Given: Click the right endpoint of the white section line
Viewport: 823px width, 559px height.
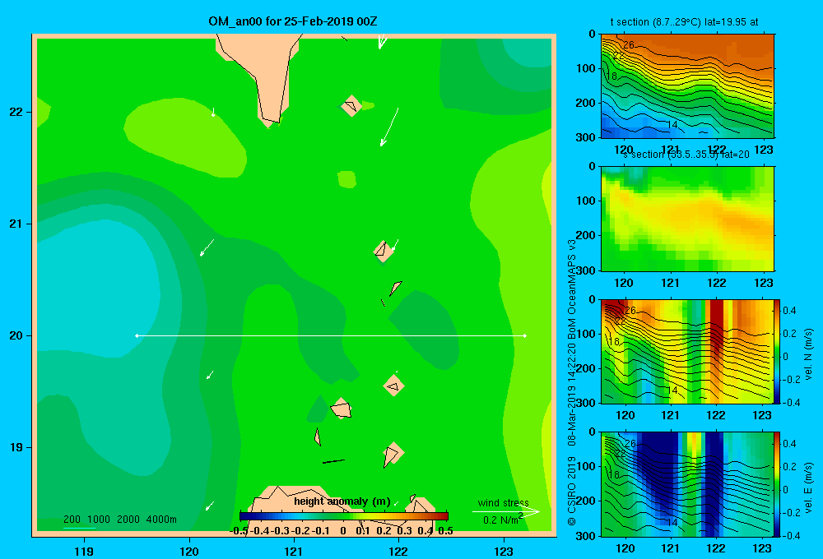Looking at the screenshot, I should pyautogui.click(x=525, y=335).
